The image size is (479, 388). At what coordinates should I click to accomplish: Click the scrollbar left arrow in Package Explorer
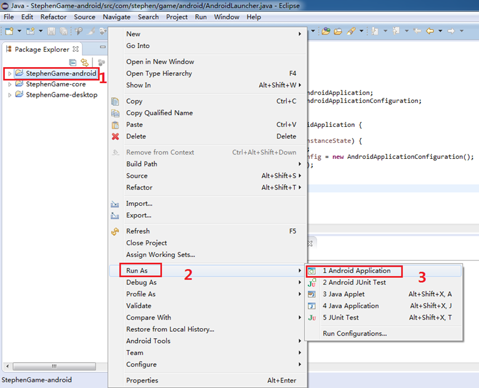pyautogui.click(x=7, y=366)
